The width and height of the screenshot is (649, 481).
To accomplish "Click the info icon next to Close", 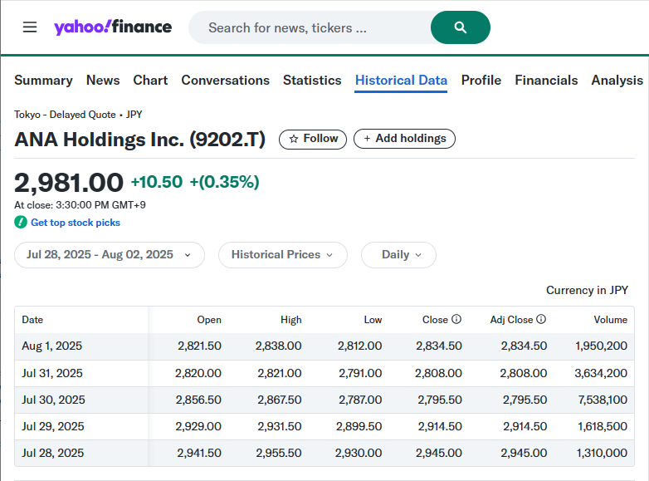I will coord(456,320).
